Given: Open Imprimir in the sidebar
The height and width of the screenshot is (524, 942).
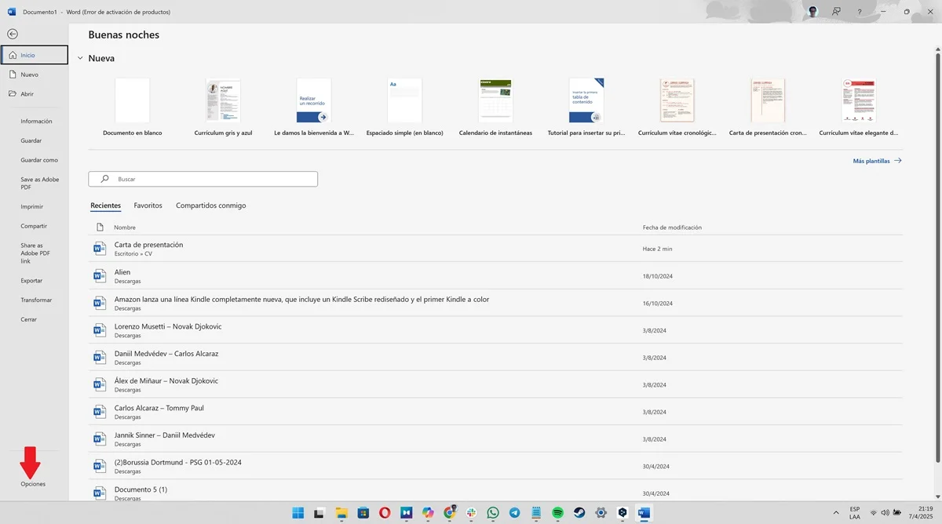Looking at the screenshot, I should [x=32, y=207].
